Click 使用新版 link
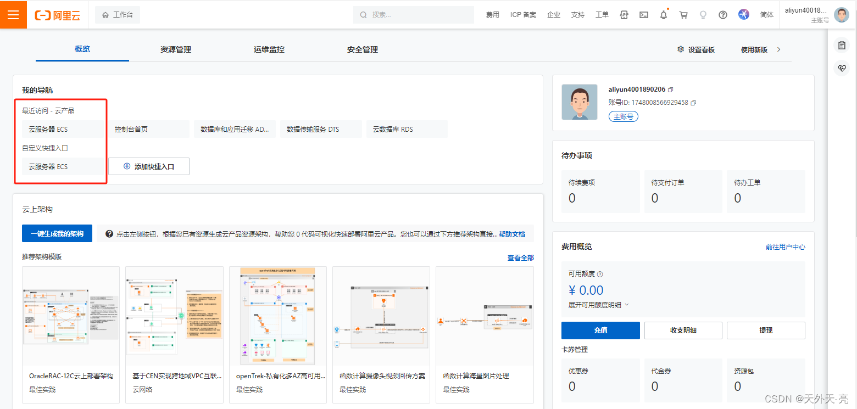Screen dimensions: 857x409 [x=754, y=49]
